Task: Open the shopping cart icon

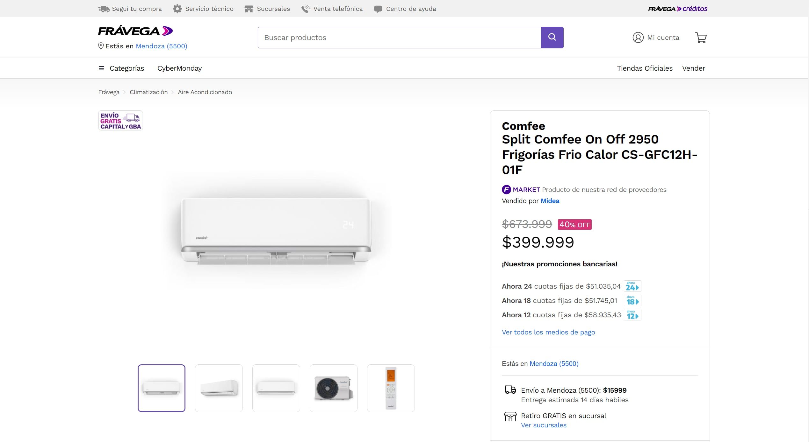Action: pyautogui.click(x=701, y=38)
